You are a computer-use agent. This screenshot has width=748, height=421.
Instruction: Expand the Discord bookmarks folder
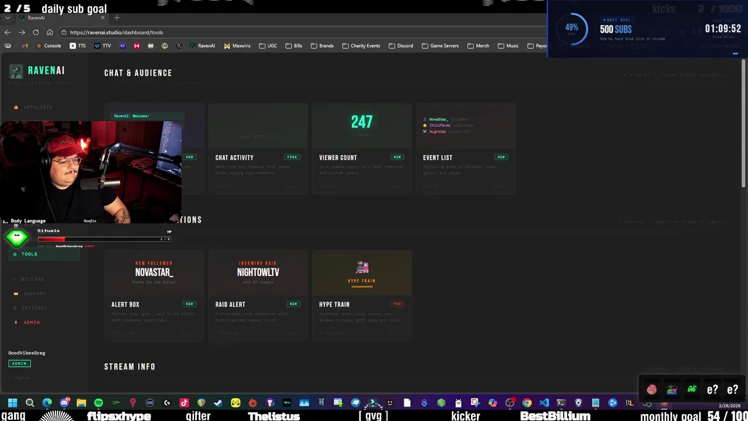[x=401, y=46]
